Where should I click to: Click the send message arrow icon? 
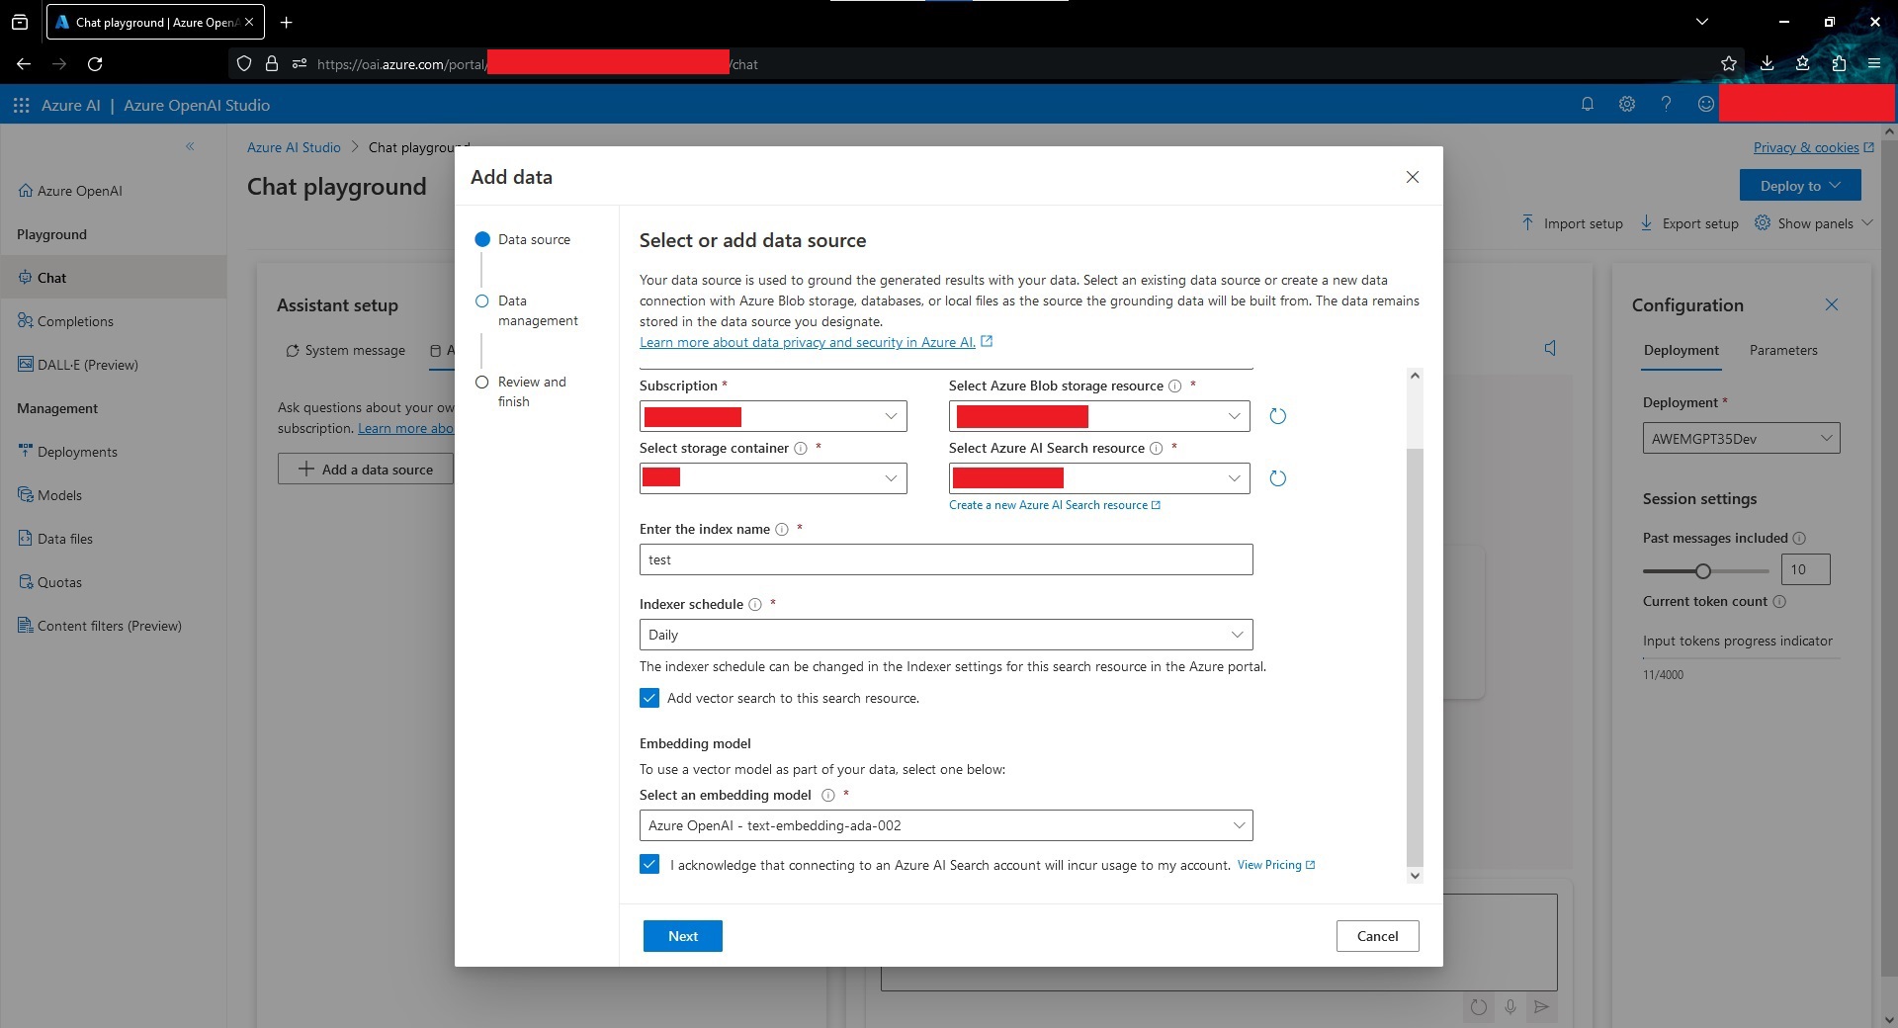[x=1541, y=1007]
